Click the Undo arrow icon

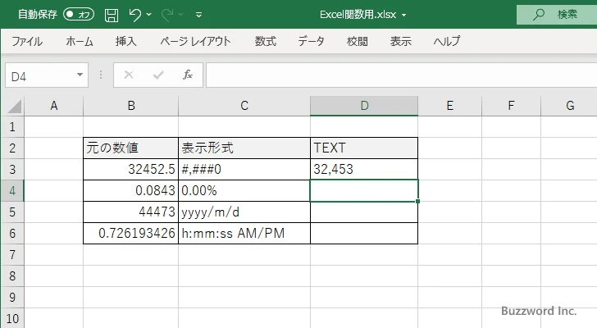134,15
